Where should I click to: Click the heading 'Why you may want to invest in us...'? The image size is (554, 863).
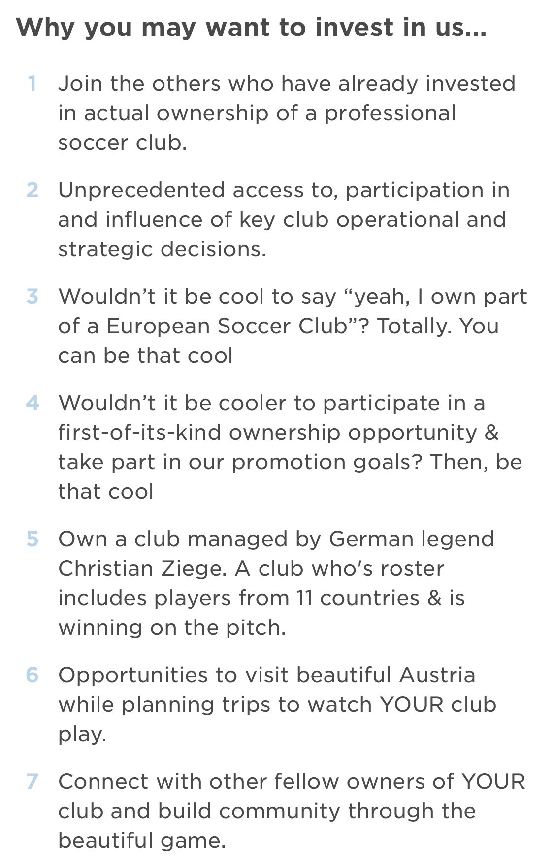(252, 28)
